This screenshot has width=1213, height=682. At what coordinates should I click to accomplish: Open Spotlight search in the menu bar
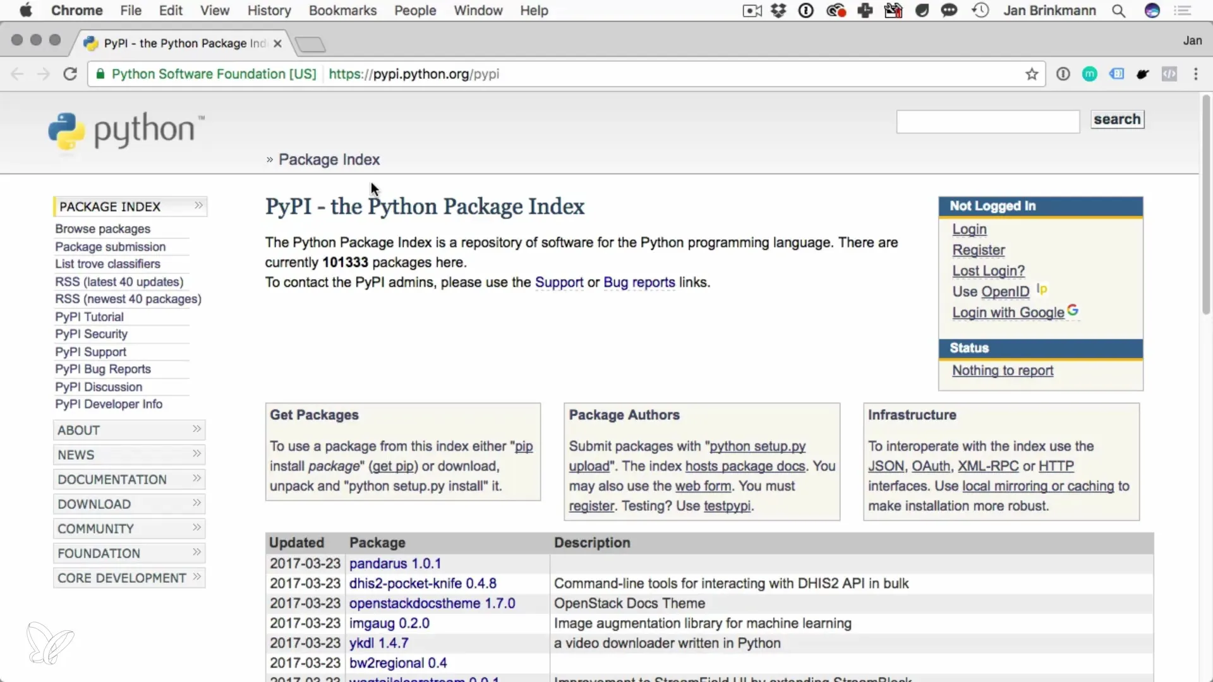coord(1119,11)
